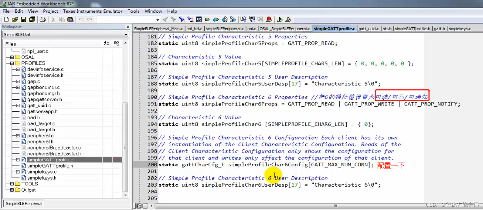Collapse the PROFILES folder
This screenshot has height=210, width=483.
tap(12, 63)
